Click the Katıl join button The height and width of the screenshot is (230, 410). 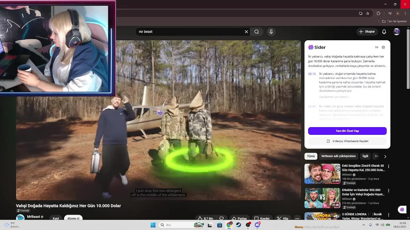(56, 218)
